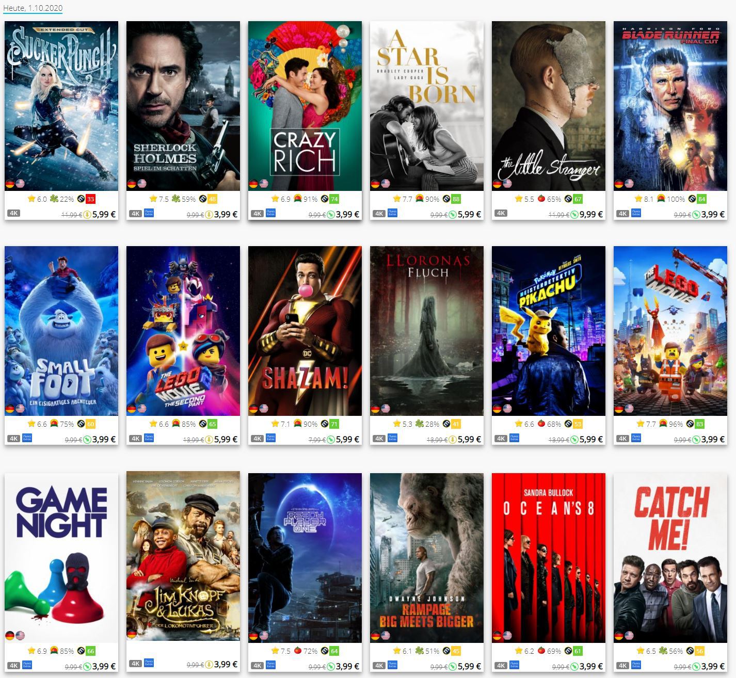Click the iTunes Extras badge under Jim Knopf & Lukas
The height and width of the screenshot is (678, 736).
coord(149,663)
